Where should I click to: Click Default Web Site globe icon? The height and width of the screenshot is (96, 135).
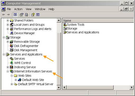pyautogui.click(x=20, y=80)
